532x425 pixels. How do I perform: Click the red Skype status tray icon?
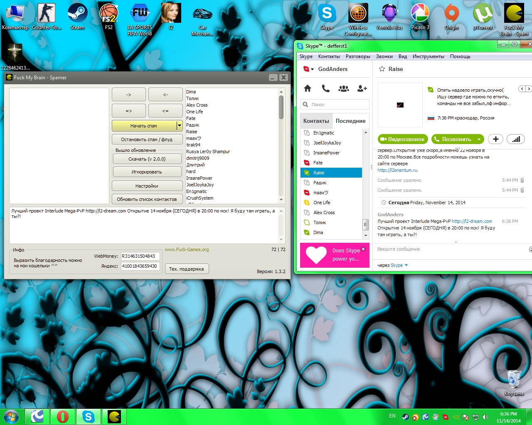click(446, 417)
